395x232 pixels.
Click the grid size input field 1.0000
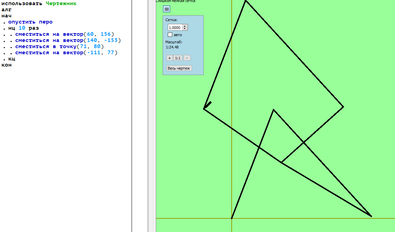click(175, 27)
